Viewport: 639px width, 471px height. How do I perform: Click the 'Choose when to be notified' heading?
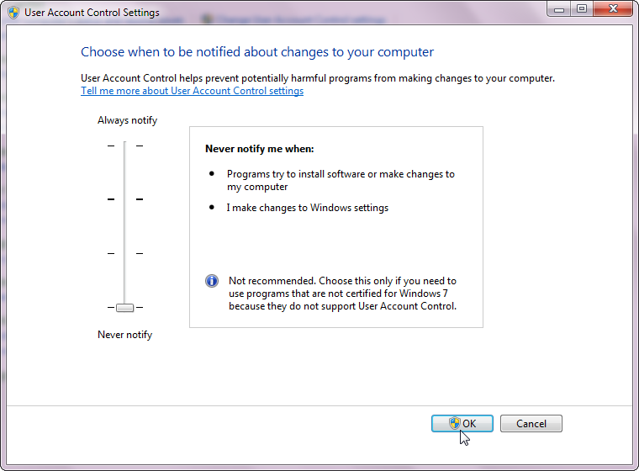[x=257, y=52]
